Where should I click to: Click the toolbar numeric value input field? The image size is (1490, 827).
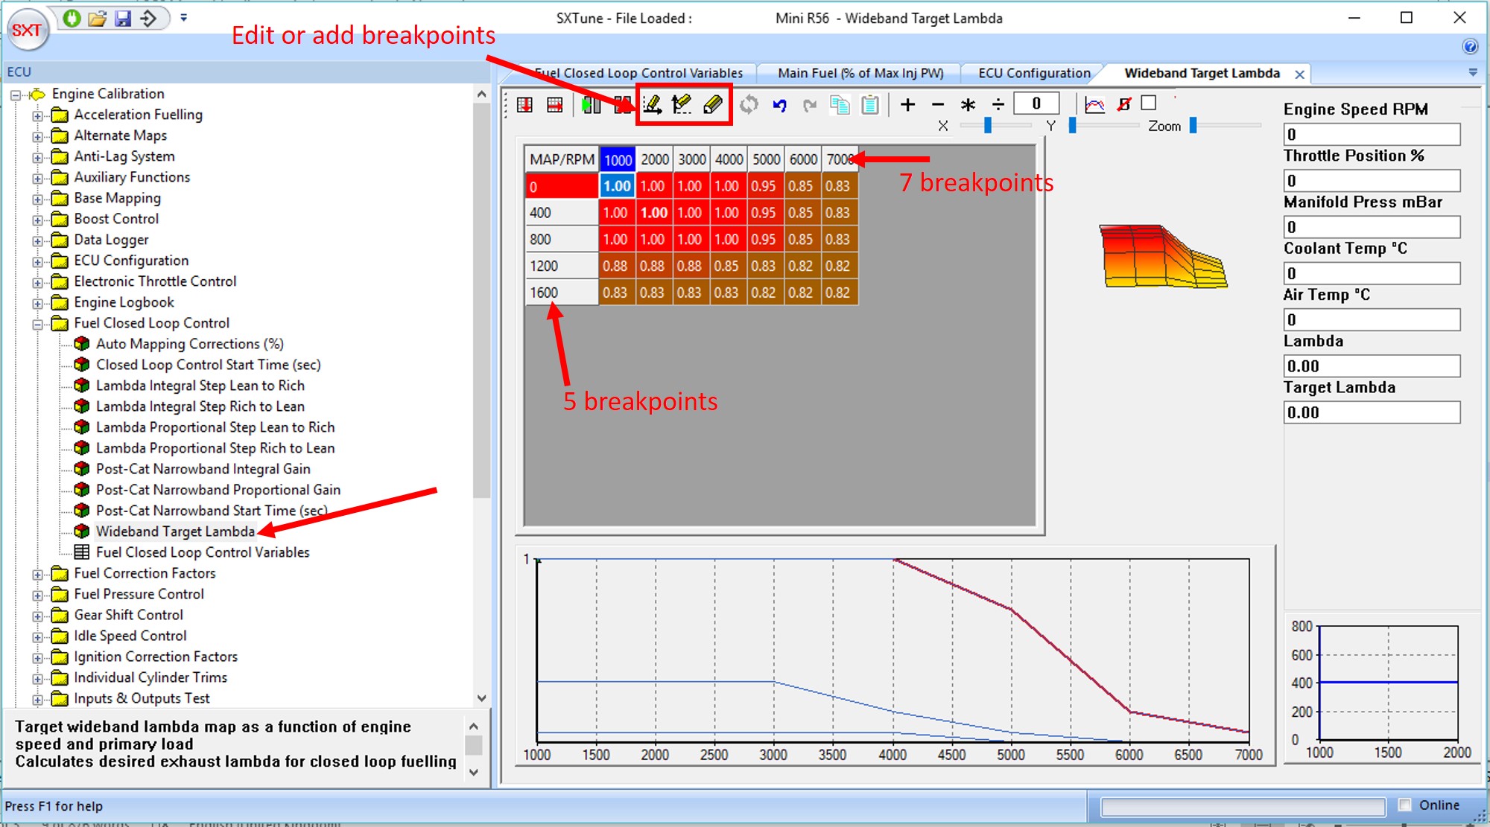pos(1036,104)
